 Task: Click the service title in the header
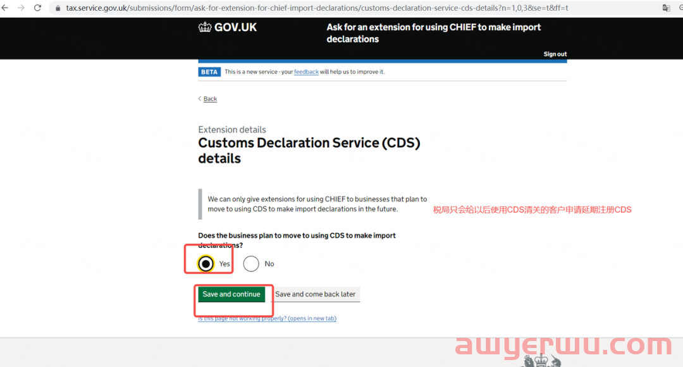click(433, 33)
